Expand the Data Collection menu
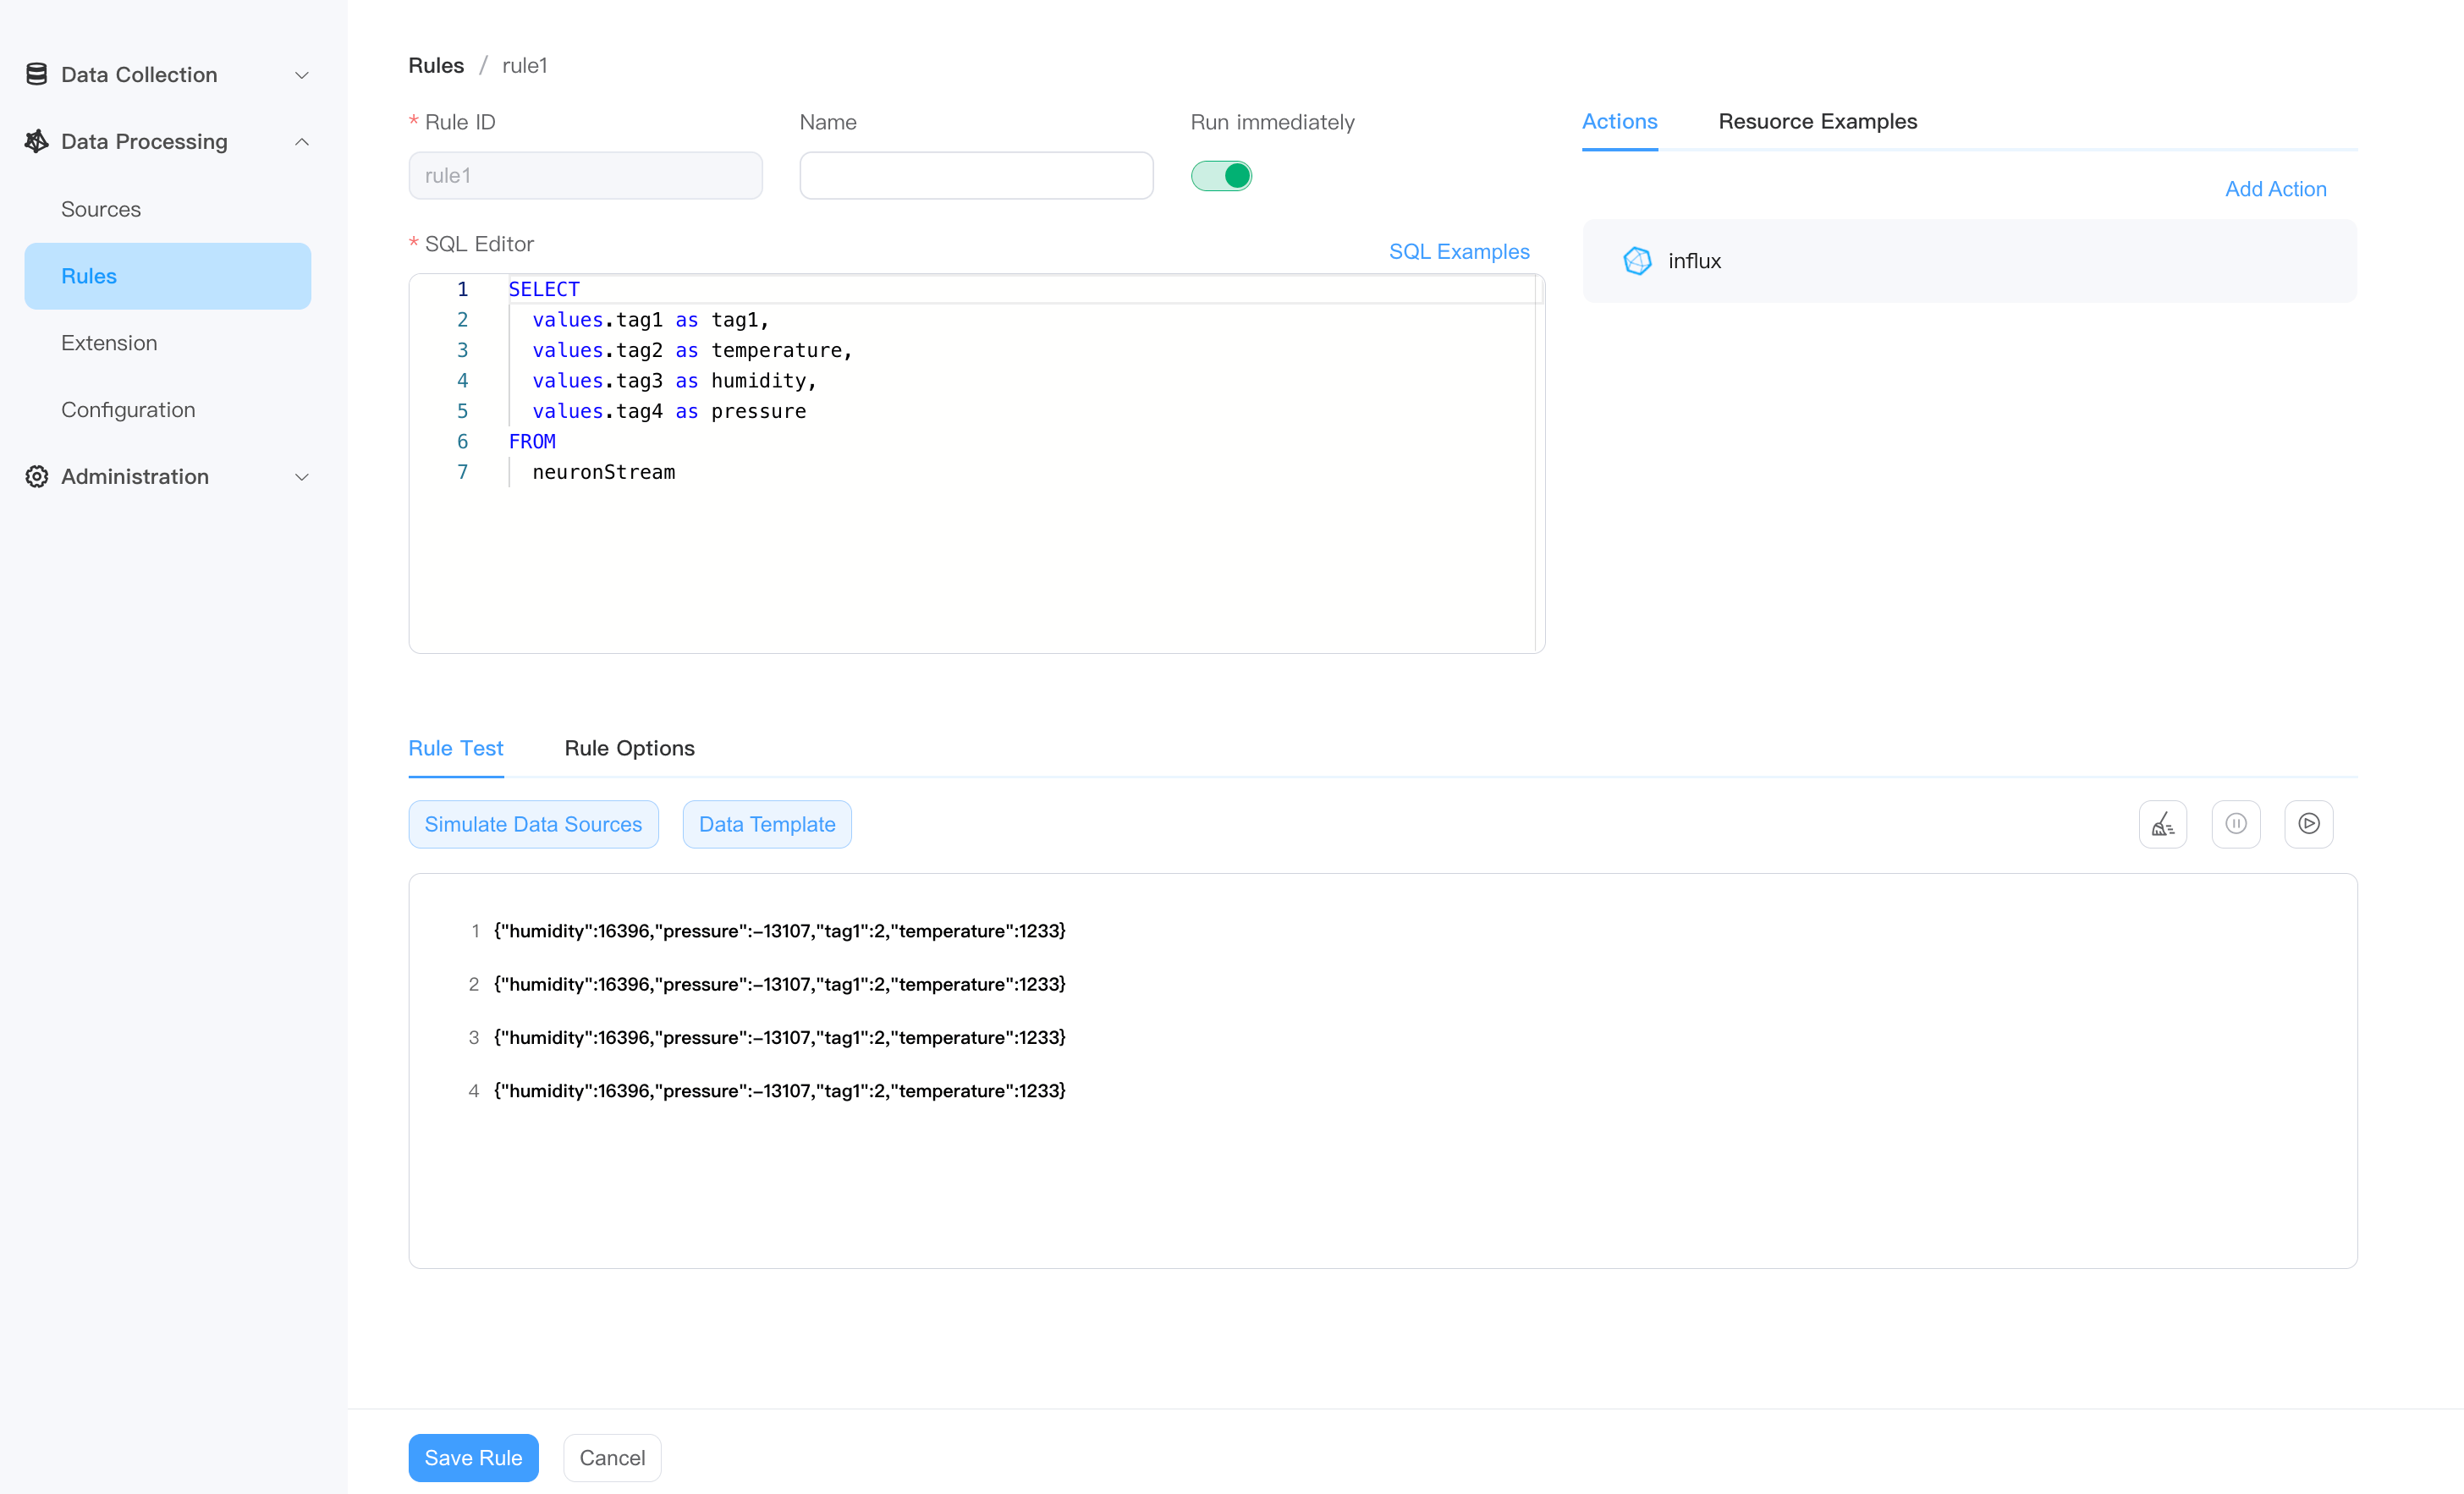Screen dimensions: 2464x1494 pyautogui.click(x=301, y=75)
